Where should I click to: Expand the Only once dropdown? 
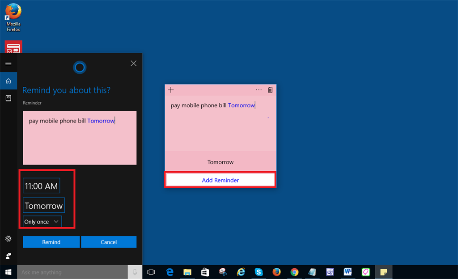point(42,221)
